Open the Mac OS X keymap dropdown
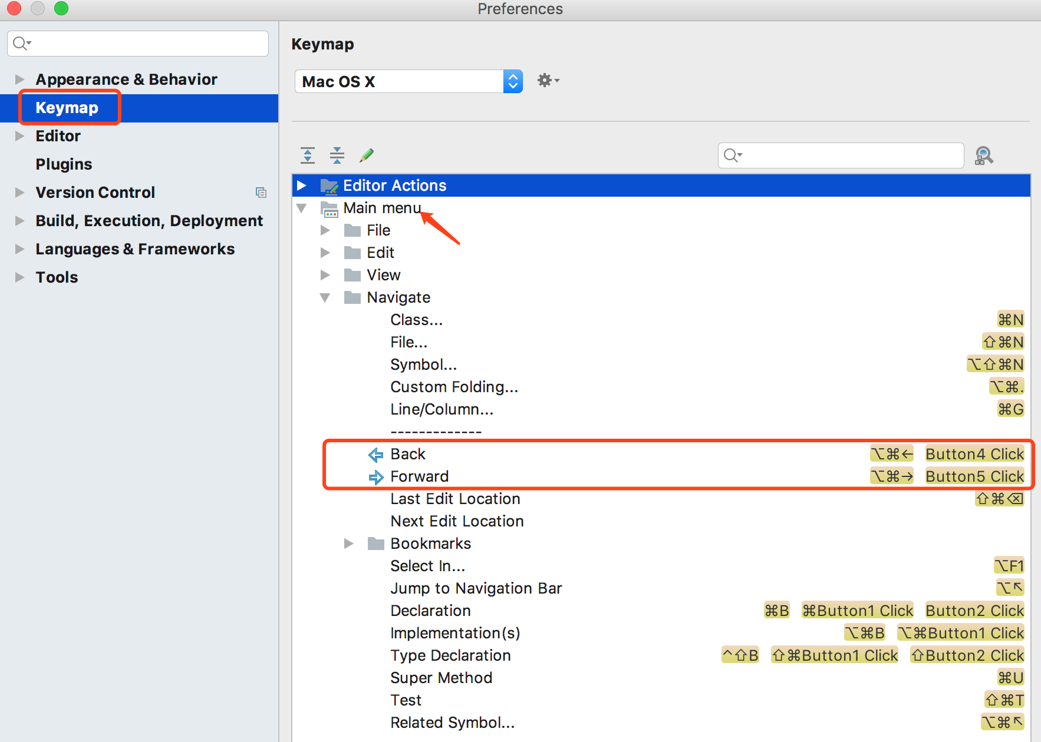 tap(512, 81)
